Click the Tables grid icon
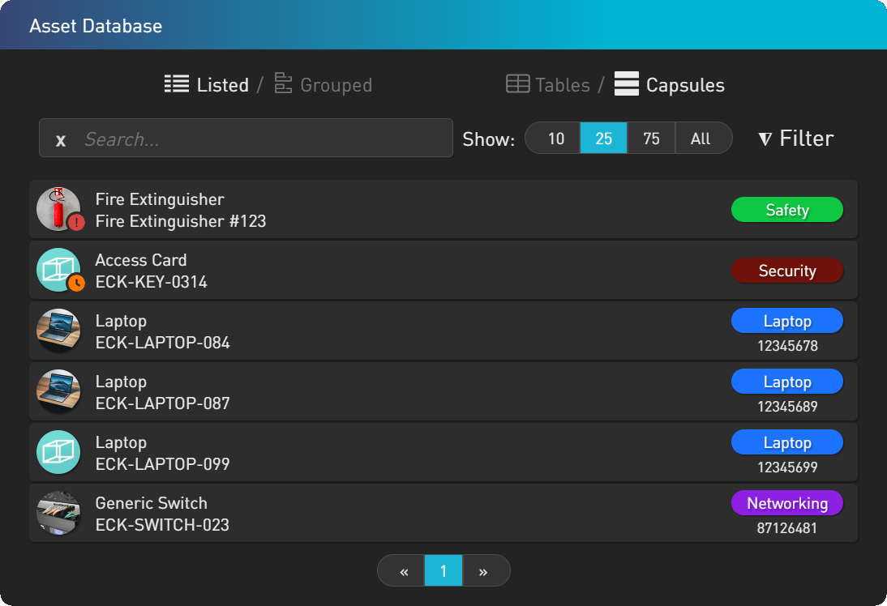The image size is (887, 606). point(517,84)
